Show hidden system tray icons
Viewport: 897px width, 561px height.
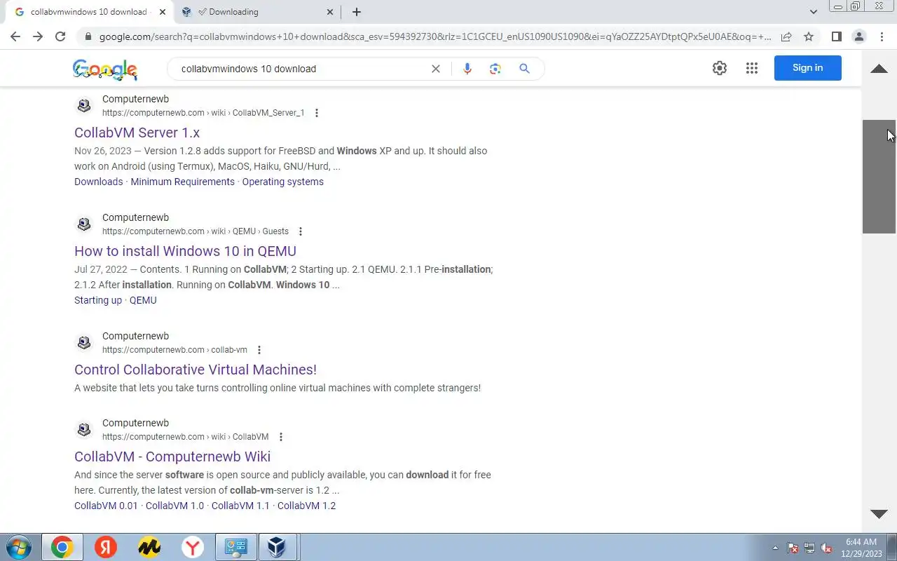point(775,548)
